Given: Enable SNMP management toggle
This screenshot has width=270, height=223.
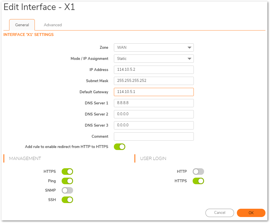Looking at the screenshot, I should [67, 190].
